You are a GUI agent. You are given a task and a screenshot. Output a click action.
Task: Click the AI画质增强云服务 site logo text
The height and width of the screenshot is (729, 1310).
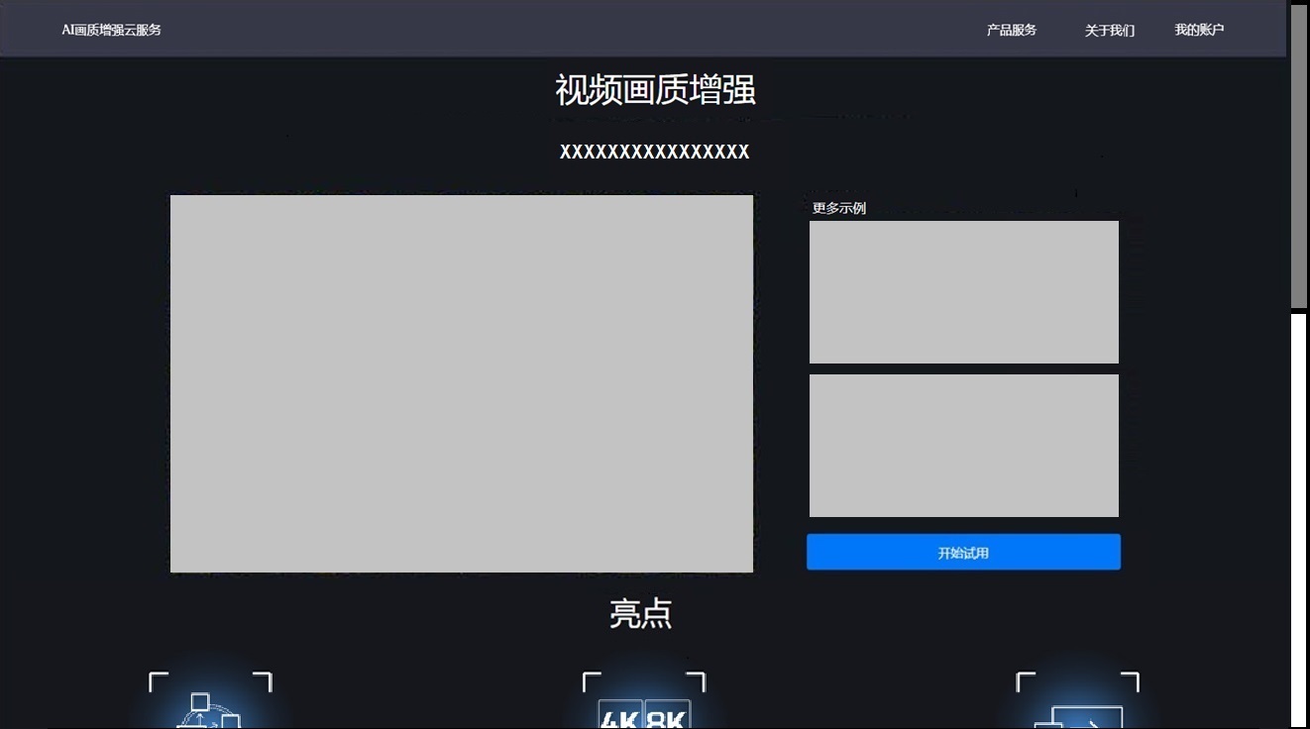111,30
